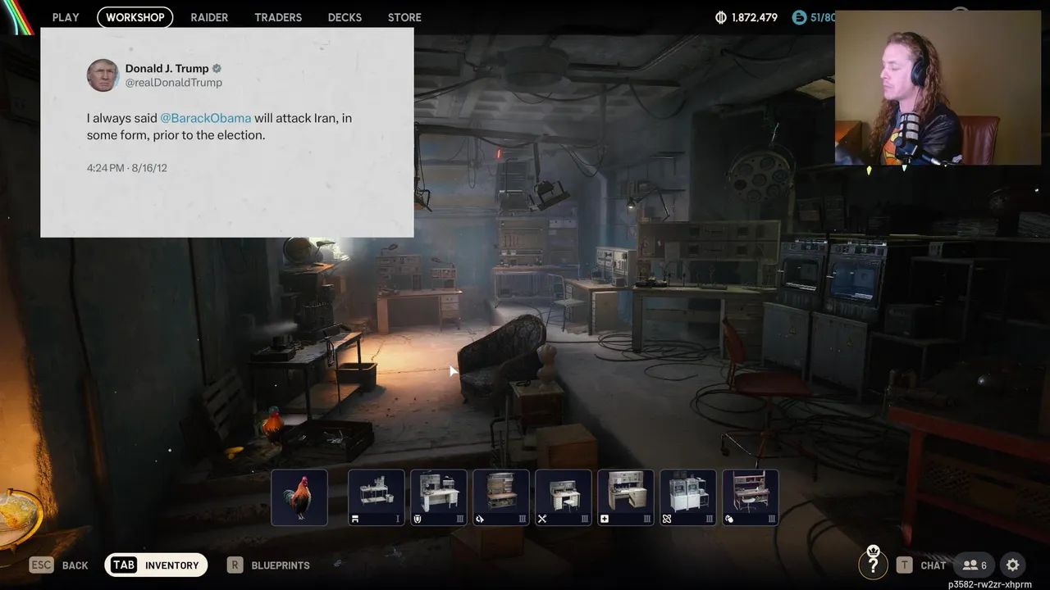This screenshot has width=1050, height=590.
Task: Open the Medical Lab plus-sign card
Action: point(626,497)
